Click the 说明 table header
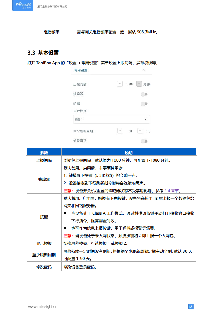This screenshot has height=316, width=223. [x=129, y=153]
